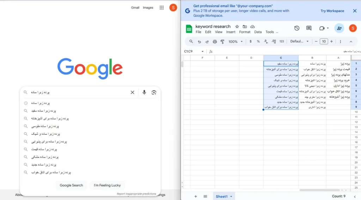Star the keyword research document

[237, 27]
